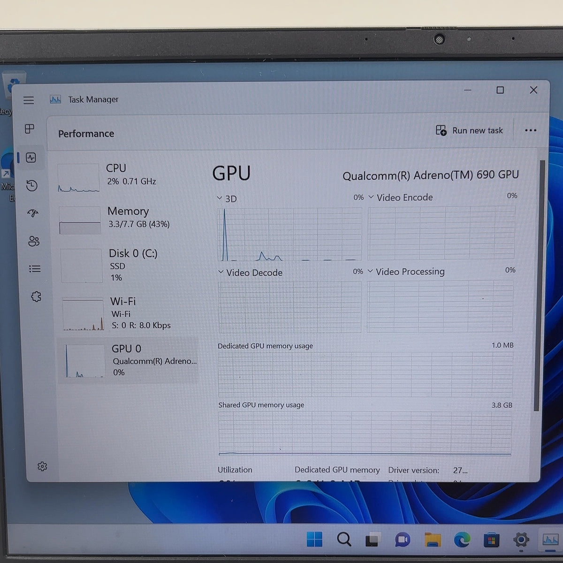Maximize the Task Manager window
This screenshot has height=563, width=563.
(500, 90)
